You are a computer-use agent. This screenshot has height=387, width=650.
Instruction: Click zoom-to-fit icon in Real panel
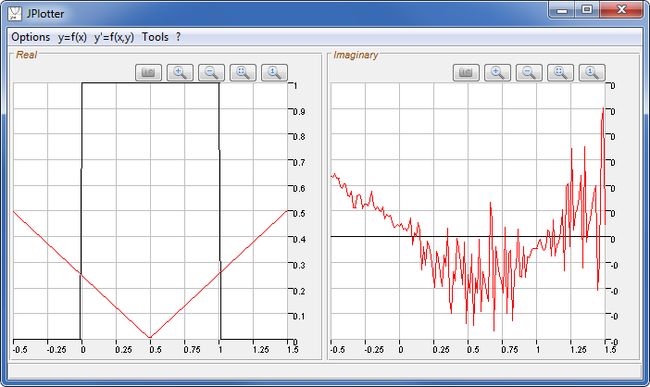244,72
